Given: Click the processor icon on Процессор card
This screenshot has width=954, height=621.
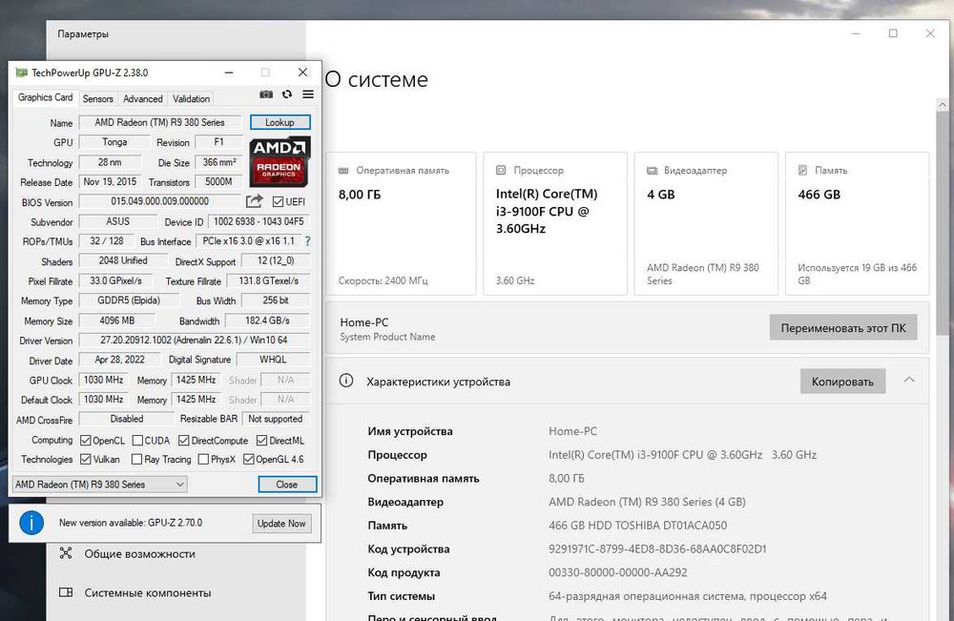Looking at the screenshot, I should coord(501,170).
